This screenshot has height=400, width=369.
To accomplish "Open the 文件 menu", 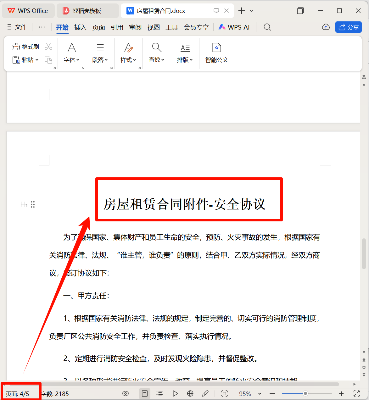I will (x=17, y=27).
